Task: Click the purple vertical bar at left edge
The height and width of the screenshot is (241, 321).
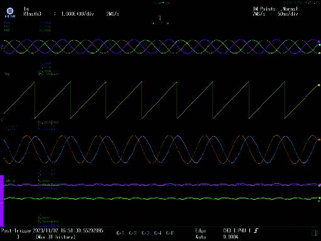Action: coord(2,201)
